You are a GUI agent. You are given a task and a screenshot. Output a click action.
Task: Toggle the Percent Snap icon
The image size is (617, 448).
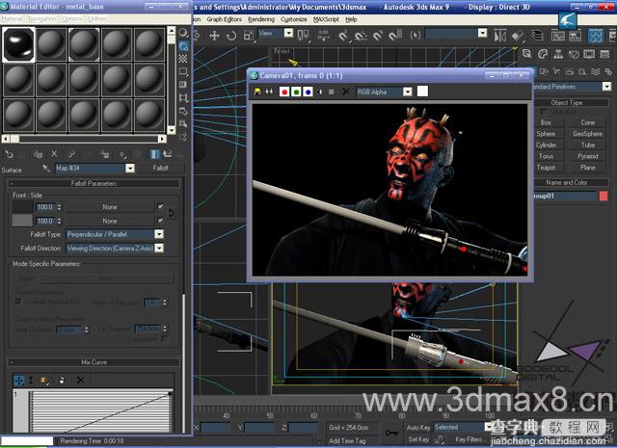[377, 37]
